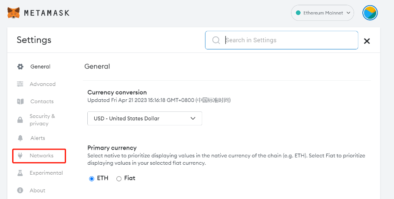Open the Experimental settings section
Screen dimensions: 394x199
tap(46, 173)
